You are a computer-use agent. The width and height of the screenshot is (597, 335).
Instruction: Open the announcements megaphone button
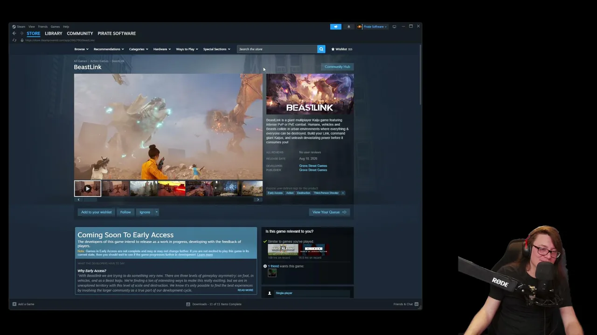(336, 27)
